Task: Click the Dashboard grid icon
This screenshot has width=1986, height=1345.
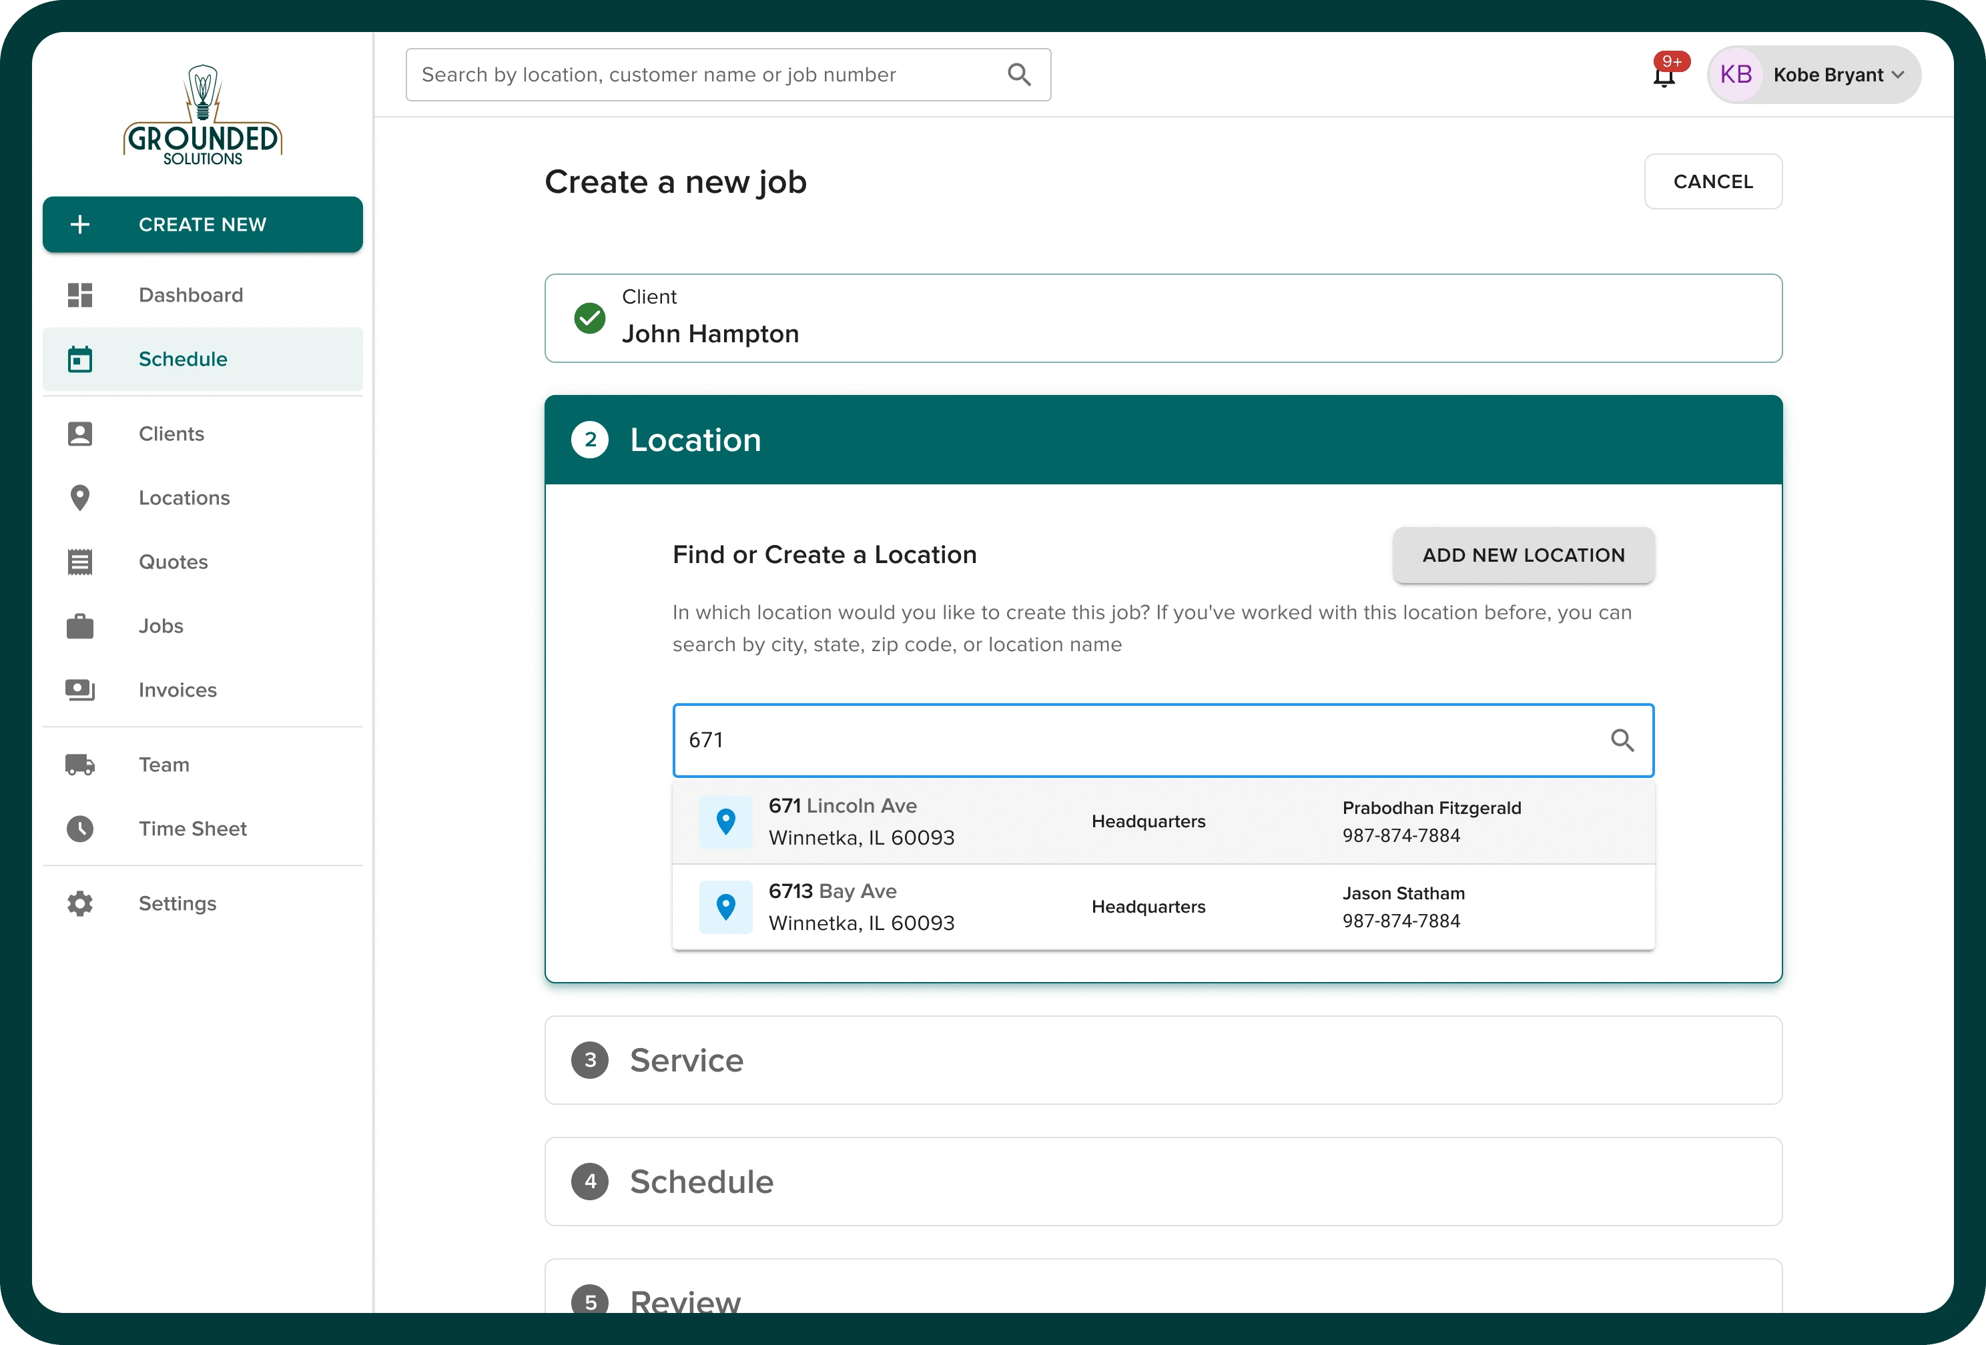Action: (x=80, y=295)
